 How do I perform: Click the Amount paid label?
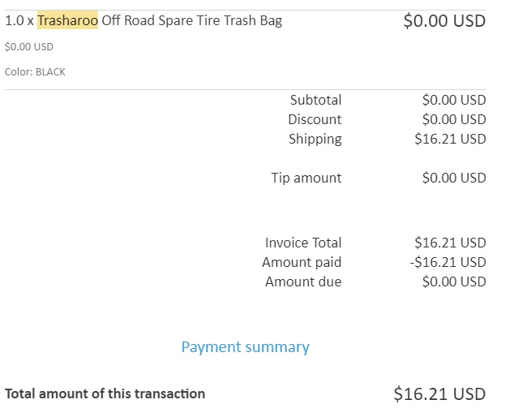click(302, 262)
